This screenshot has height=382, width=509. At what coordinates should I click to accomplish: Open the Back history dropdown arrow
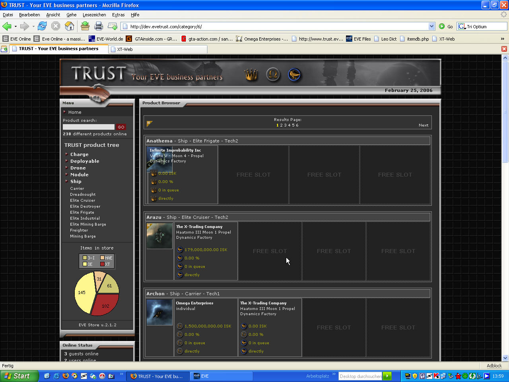coord(16,27)
